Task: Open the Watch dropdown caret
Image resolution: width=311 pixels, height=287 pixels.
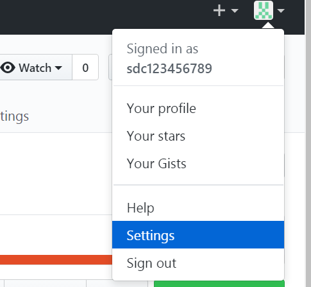Action: tap(58, 68)
